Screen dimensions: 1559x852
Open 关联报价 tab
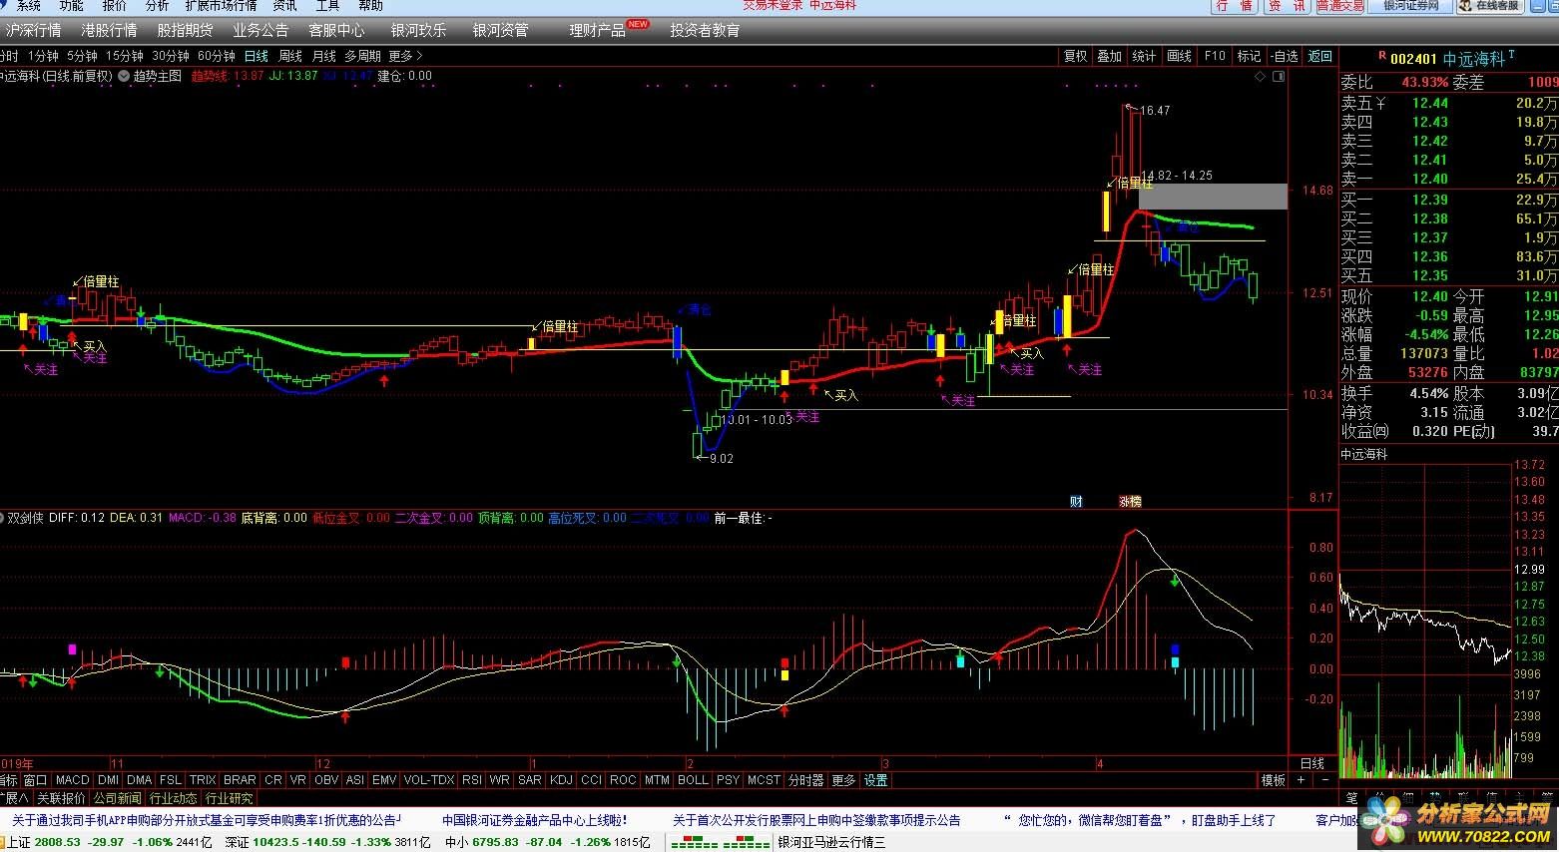coord(61,798)
